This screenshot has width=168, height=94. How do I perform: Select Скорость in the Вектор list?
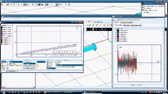point(29,63)
